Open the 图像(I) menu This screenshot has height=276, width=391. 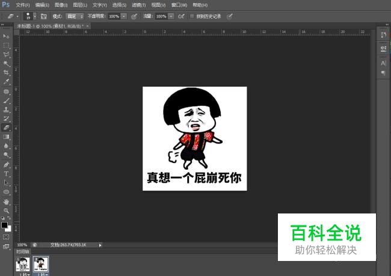pyautogui.click(x=61, y=5)
